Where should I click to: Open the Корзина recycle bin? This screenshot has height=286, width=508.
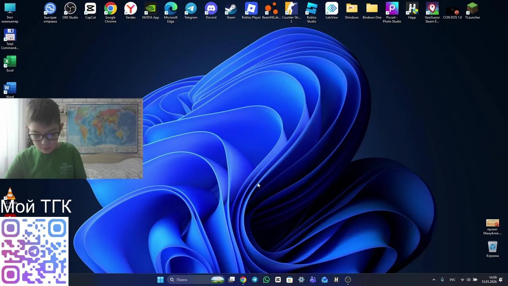493,249
